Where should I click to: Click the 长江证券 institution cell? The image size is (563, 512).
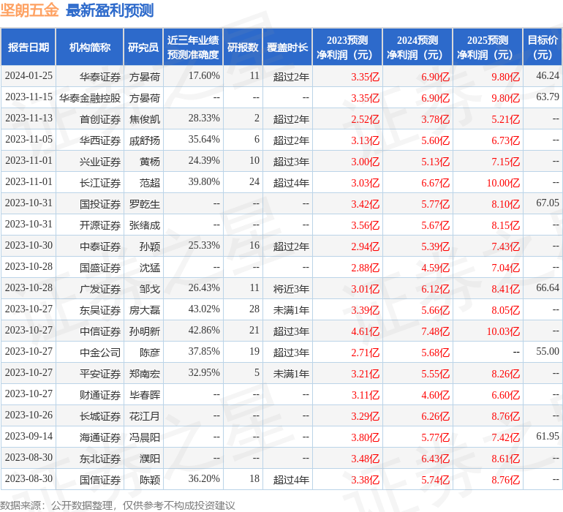[x=100, y=183]
